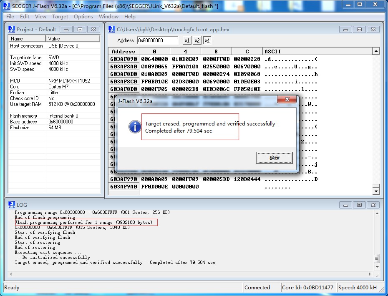Viewport: 388px width, 296px height.
Task: Close the Project - Default panel
Action: tap(93, 30)
